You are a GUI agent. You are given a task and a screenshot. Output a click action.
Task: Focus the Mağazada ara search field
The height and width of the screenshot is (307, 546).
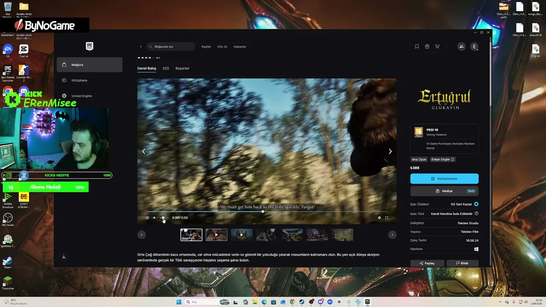[x=171, y=46]
